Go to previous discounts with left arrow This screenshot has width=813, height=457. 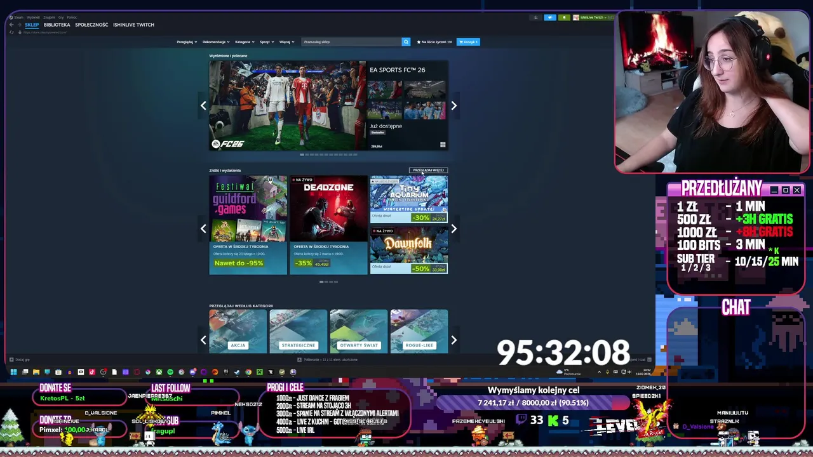click(x=203, y=228)
